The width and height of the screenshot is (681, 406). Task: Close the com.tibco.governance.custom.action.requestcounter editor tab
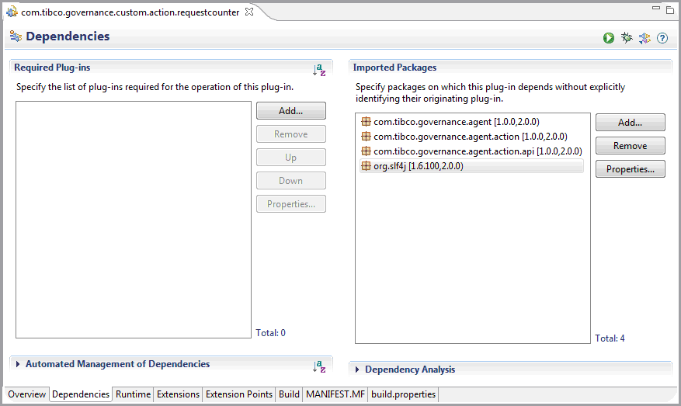(x=249, y=12)
